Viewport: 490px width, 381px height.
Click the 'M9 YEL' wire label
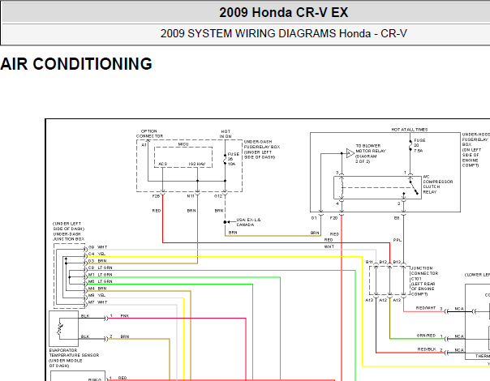pos(97,295)
